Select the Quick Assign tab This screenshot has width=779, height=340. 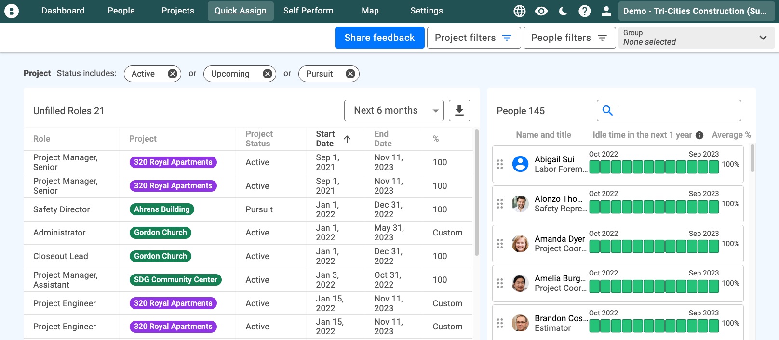coord(241,11)
